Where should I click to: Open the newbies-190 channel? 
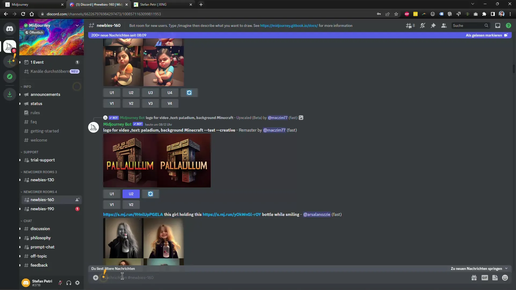point(42,209)
